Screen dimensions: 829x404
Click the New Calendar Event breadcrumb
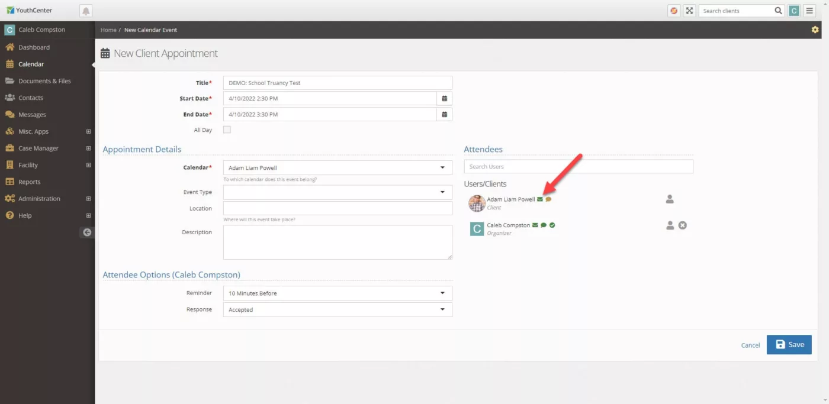(x=150, y=30)
